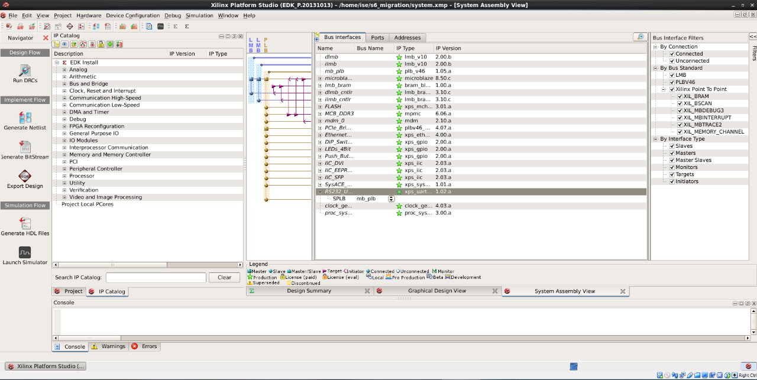Click the checkmark document toolbar icon
The image size is (757, 380).
point(47,26)
